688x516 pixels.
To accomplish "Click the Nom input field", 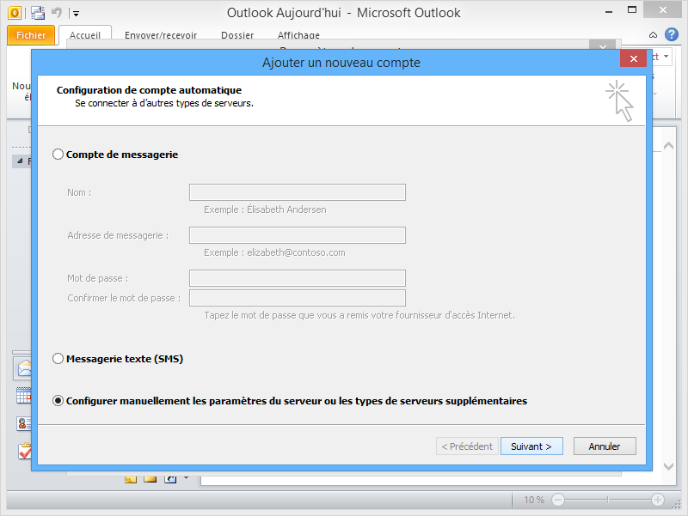I will pos(298,192).
